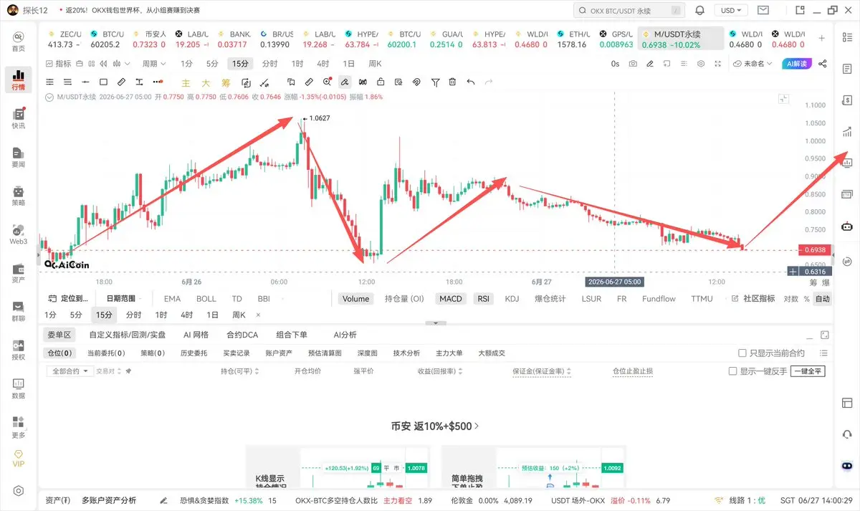Open the 行情 market sidebar icon
The height and width of the screenshot is (511, 860).
[18, 80]
